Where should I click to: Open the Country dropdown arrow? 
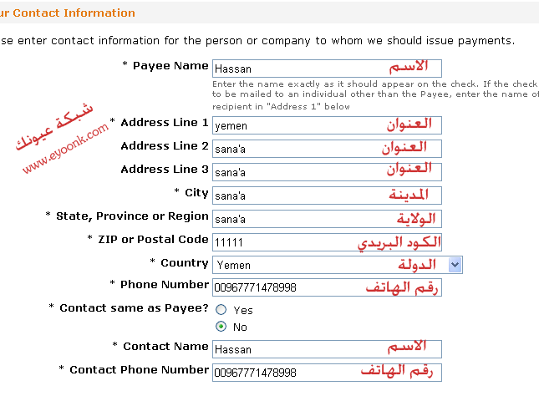(455, 265)
